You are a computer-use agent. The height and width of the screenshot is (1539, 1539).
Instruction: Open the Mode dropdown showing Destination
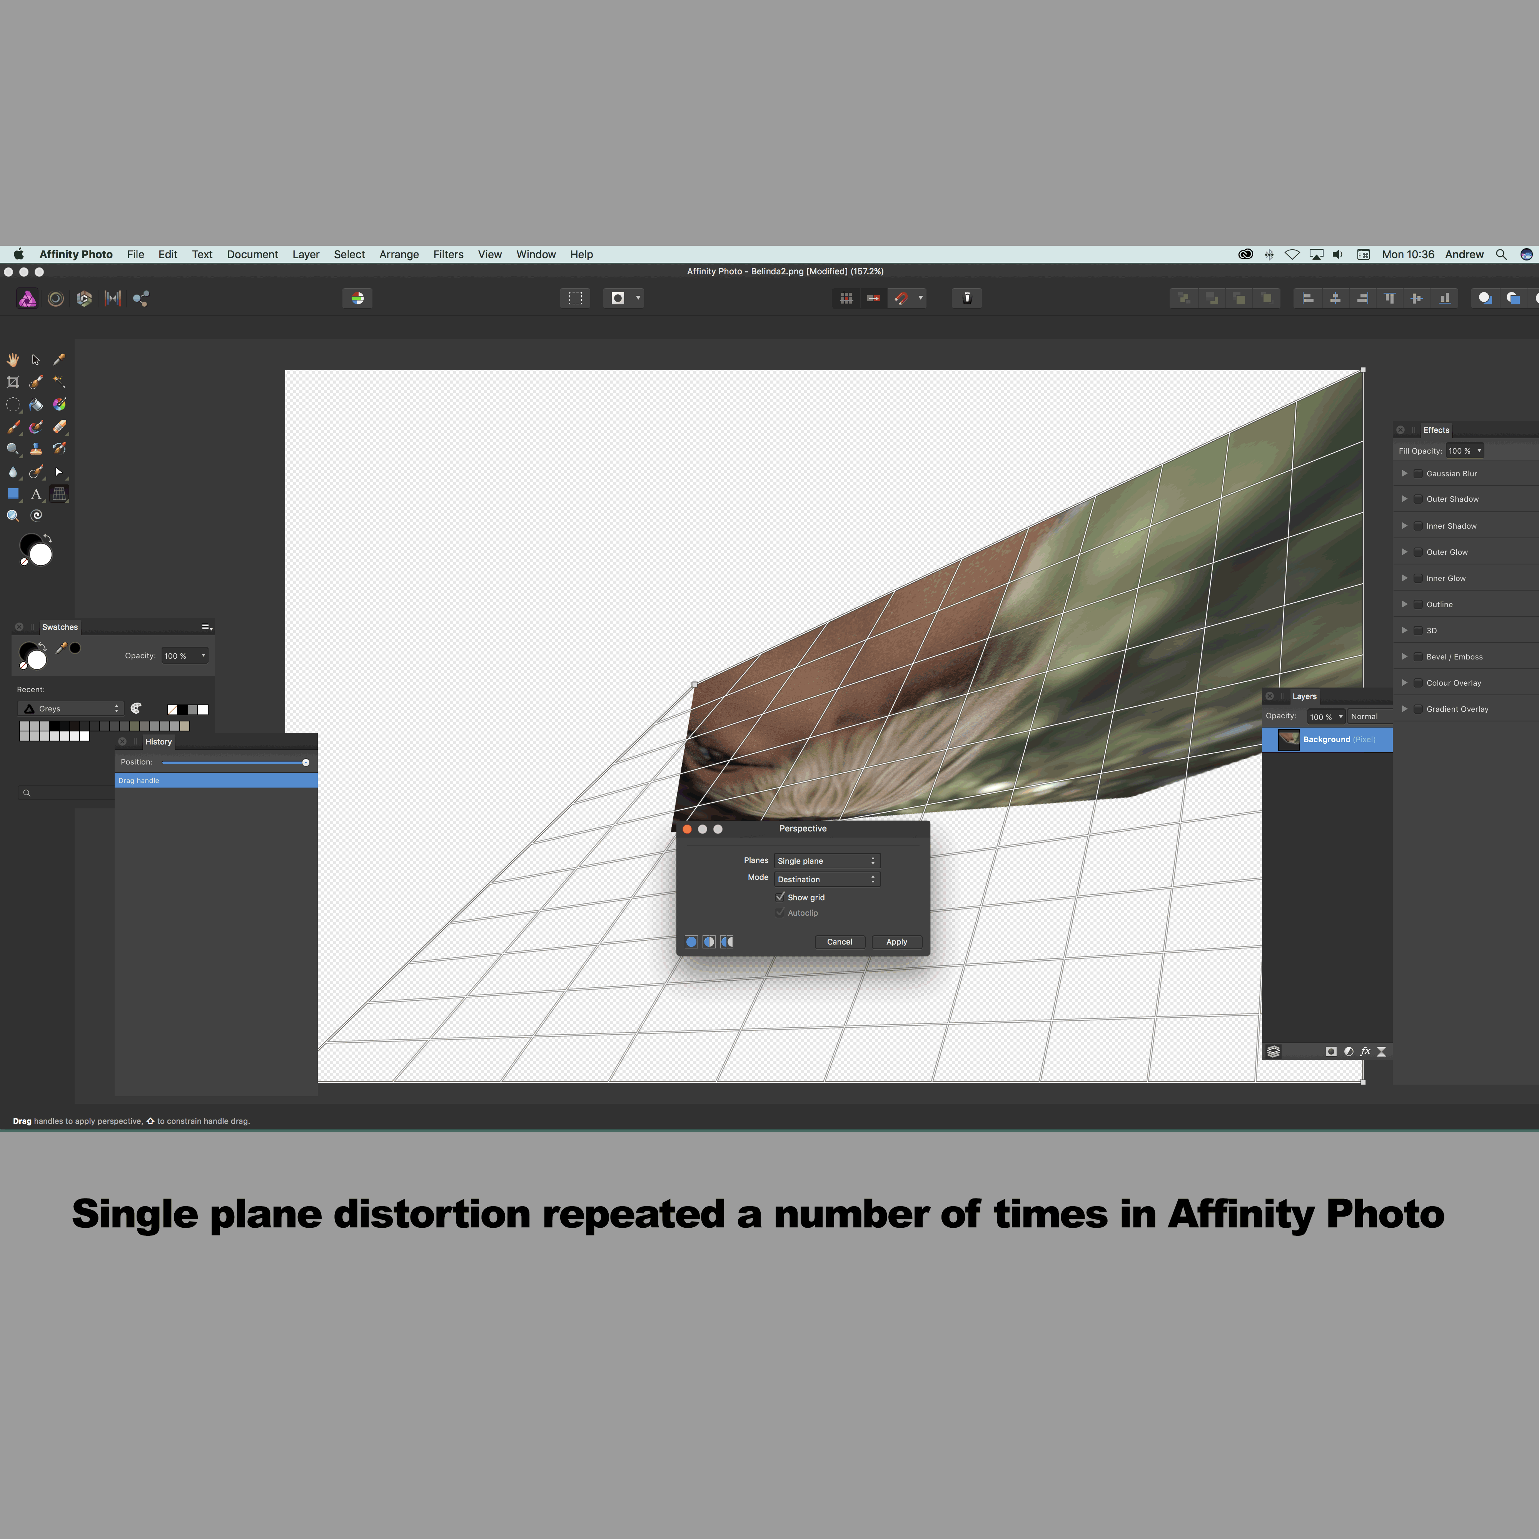[827, 880]
